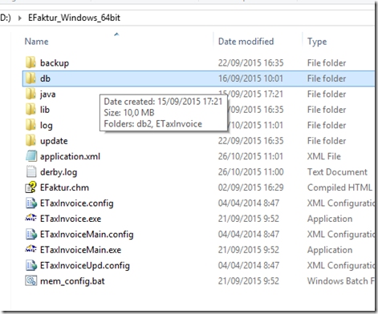Click the date '02/09/2015 16:29' of EFaktur.chm
The image size is (378, 314).
pyautogui.click(x=250, y=187)
